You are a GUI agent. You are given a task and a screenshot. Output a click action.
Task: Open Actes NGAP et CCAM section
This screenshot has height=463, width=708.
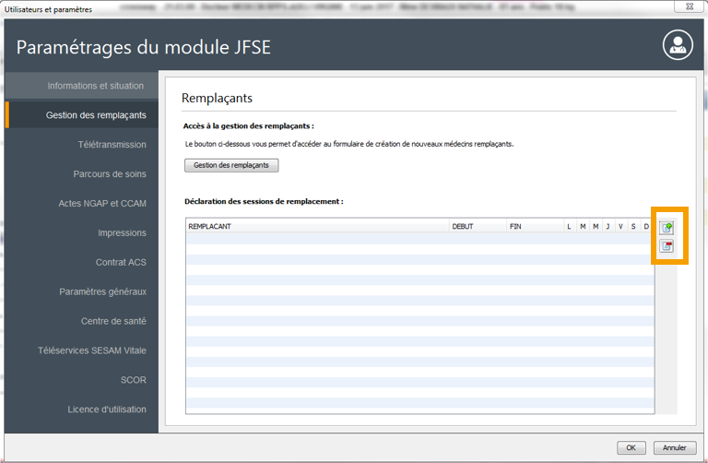(82, 203)
